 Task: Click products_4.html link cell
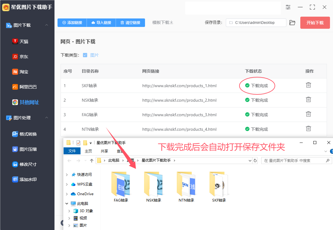[x=179, y=129]
